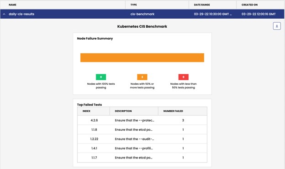The height and width of the screenshot is (169, 285).
Task: Click the Top Failed Tests heading
Action: pos(90,105)
